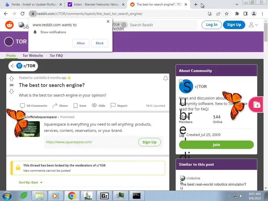The width and height of the screenshot is (268, 201).
Task: Go back to r/TOR pill button
Action: (23, 66)
